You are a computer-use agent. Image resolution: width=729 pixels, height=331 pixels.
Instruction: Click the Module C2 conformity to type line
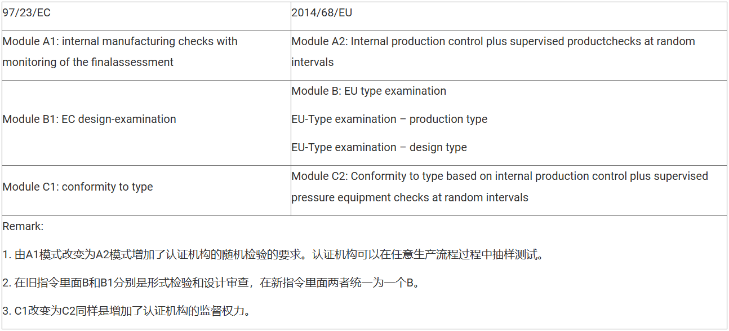pos(500,176)
